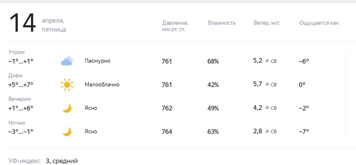This screenshot has height=165, width=356.
Task: Click the wind direction arrow beside 4,2
Action: (267, 108)
